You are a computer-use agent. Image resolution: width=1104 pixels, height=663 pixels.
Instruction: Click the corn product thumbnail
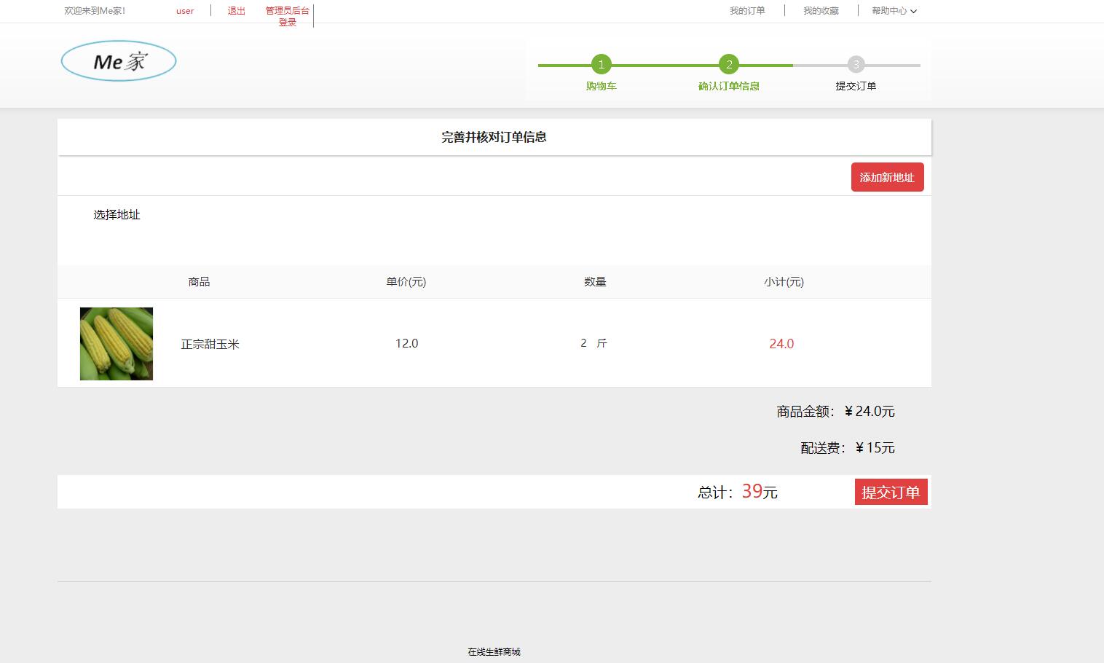click(x=117, y=344)
